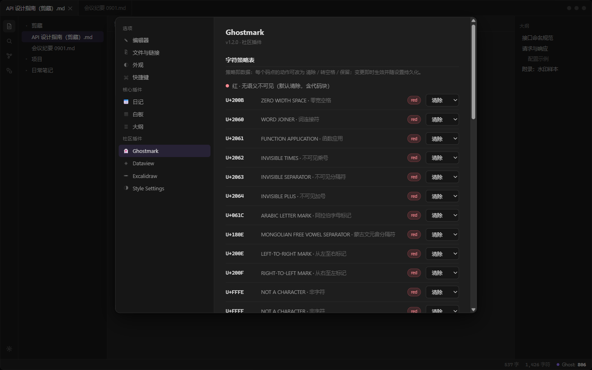Jump to 请求与响应 in outline
The width and height of the screenshot is (592, 370).
click(x=535, y=49)
